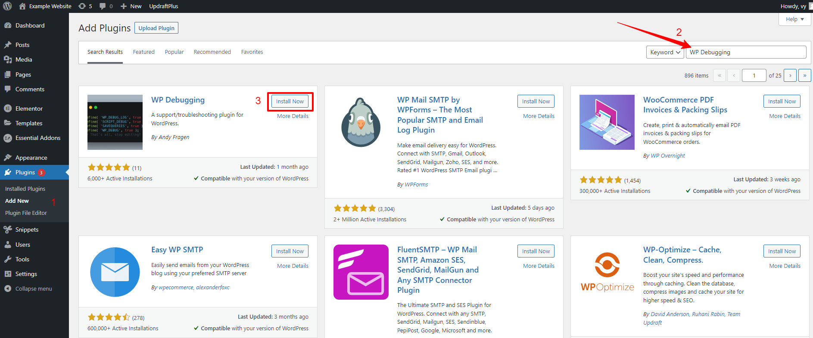Click the FluentSMTP plugin icon
Screen dimensions: 813x338
click(x=361, y=272)
